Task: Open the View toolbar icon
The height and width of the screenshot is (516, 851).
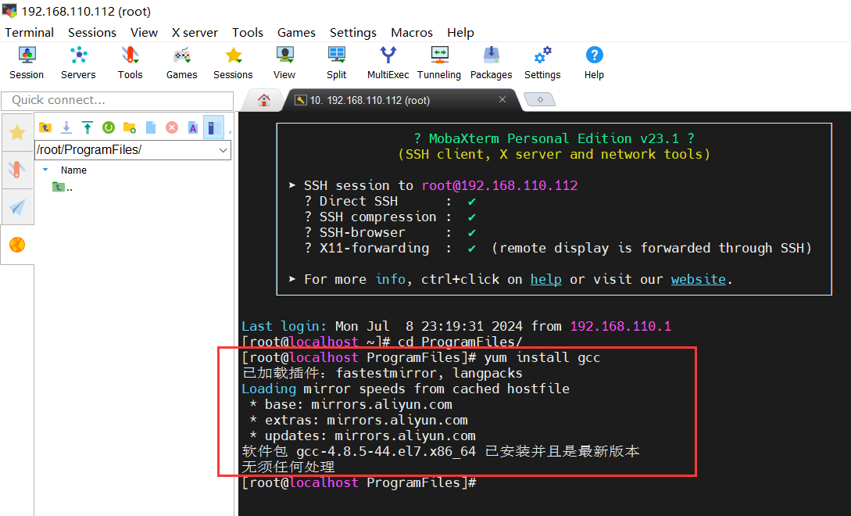Action: pos(284,63)
